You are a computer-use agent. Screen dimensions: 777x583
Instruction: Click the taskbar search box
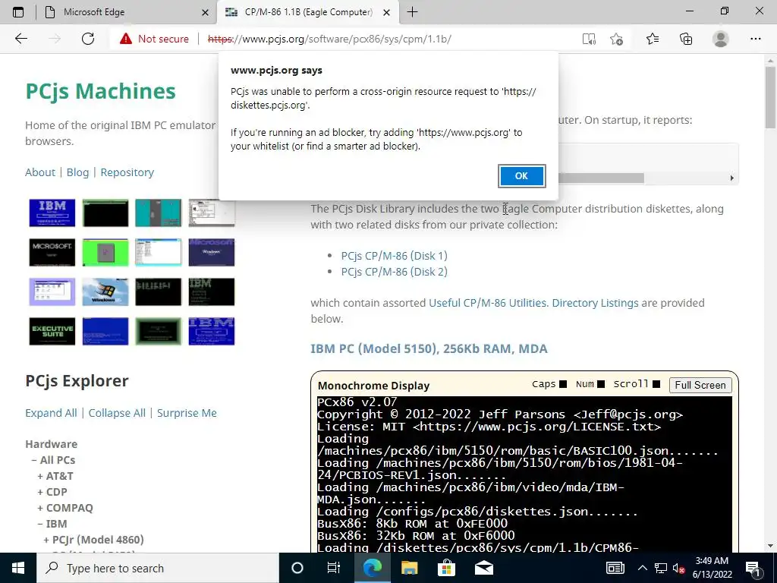(158, 568)
